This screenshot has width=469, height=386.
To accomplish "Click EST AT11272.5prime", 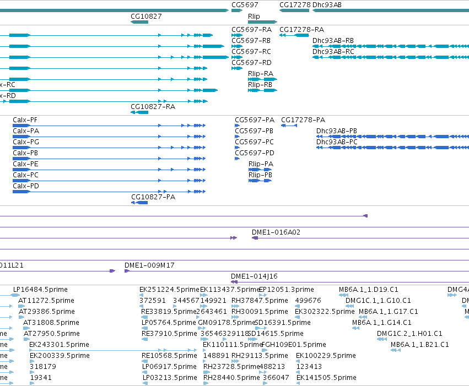I will point(46,301).
